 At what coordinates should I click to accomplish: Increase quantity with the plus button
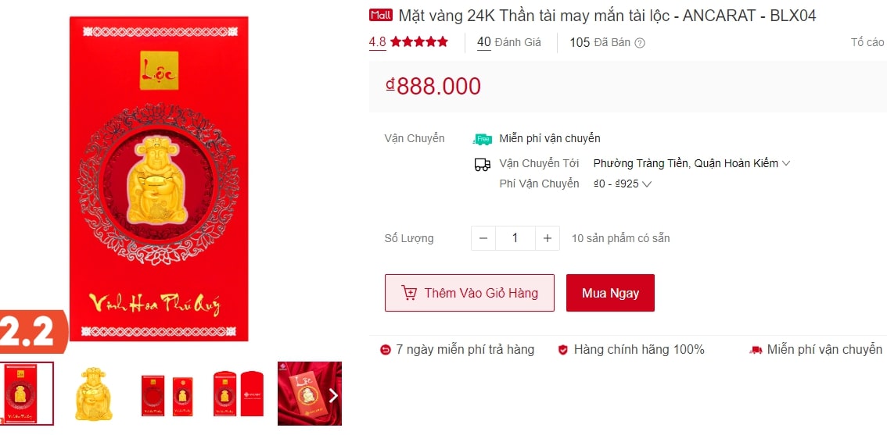click(x=547, y=238)
